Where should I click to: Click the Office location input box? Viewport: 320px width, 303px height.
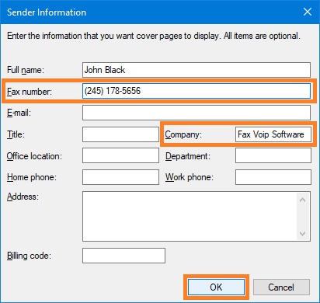(120, 155)
